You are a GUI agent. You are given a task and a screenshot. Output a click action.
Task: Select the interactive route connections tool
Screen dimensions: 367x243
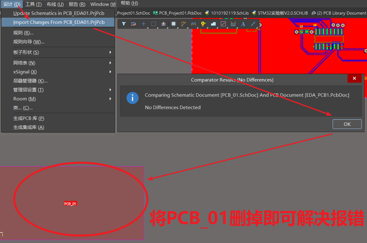pyautogui.click(x=183, y=24)
